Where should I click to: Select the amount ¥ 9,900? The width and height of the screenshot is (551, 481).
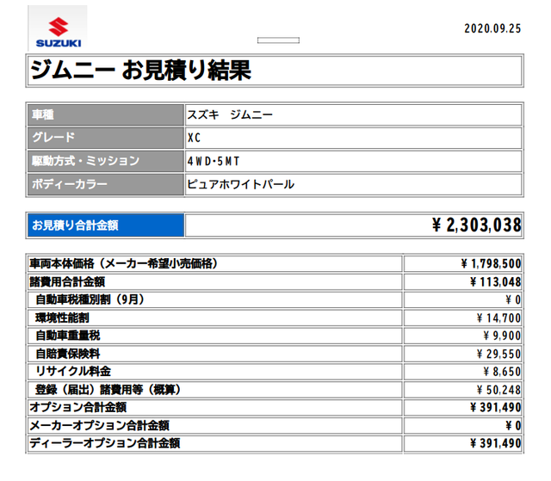pos(502,336)
